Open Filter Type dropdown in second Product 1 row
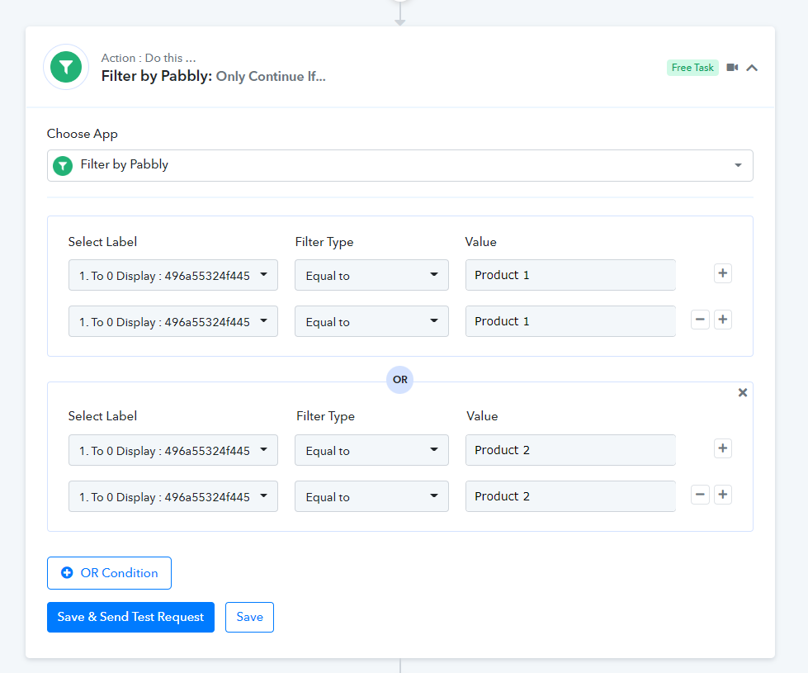Screen dimensions: 808x673 point(371,321)
